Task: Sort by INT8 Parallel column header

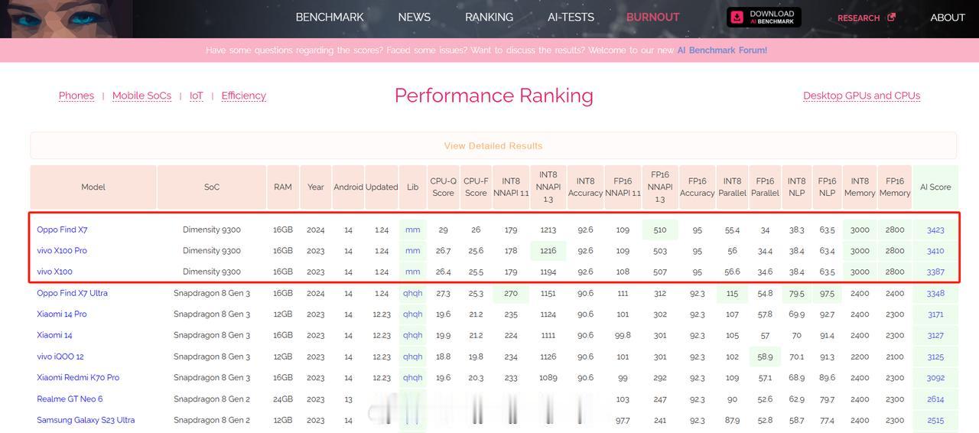Action: click(x=732, y=187)
